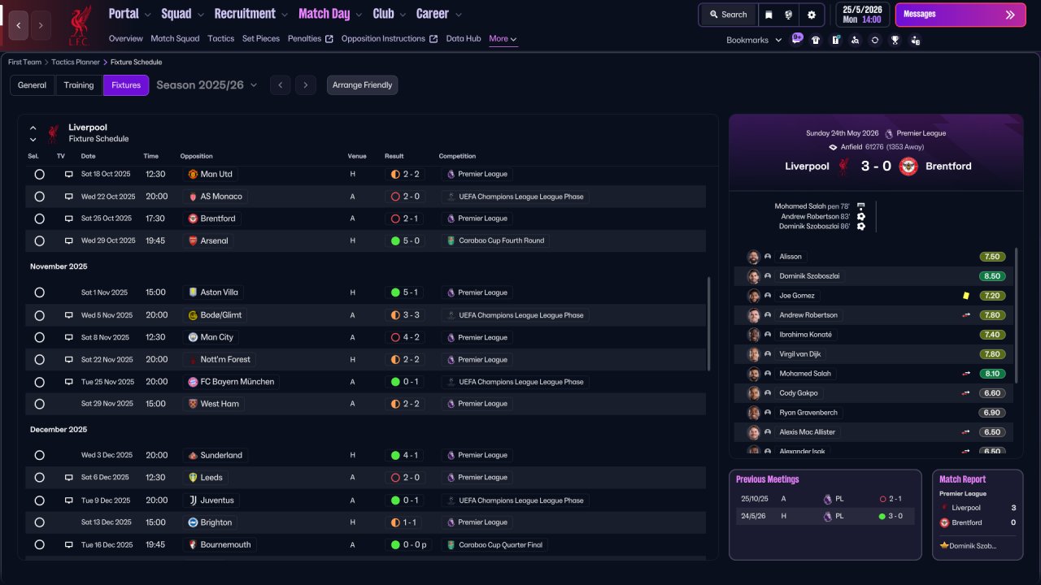Image resolution: width=1041 pixels, height=585 pixels.
Task: Expand the Bookmarks dropdown
Action: tap(754, 40)
